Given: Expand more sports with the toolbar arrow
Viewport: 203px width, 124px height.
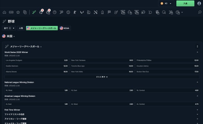Looking at the screenshot, I should tap(182, 12).
